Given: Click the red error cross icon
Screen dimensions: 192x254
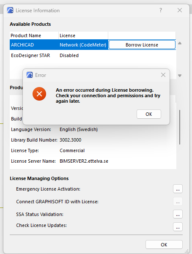Looking at the screenshot, I should (x=39, y=94).
